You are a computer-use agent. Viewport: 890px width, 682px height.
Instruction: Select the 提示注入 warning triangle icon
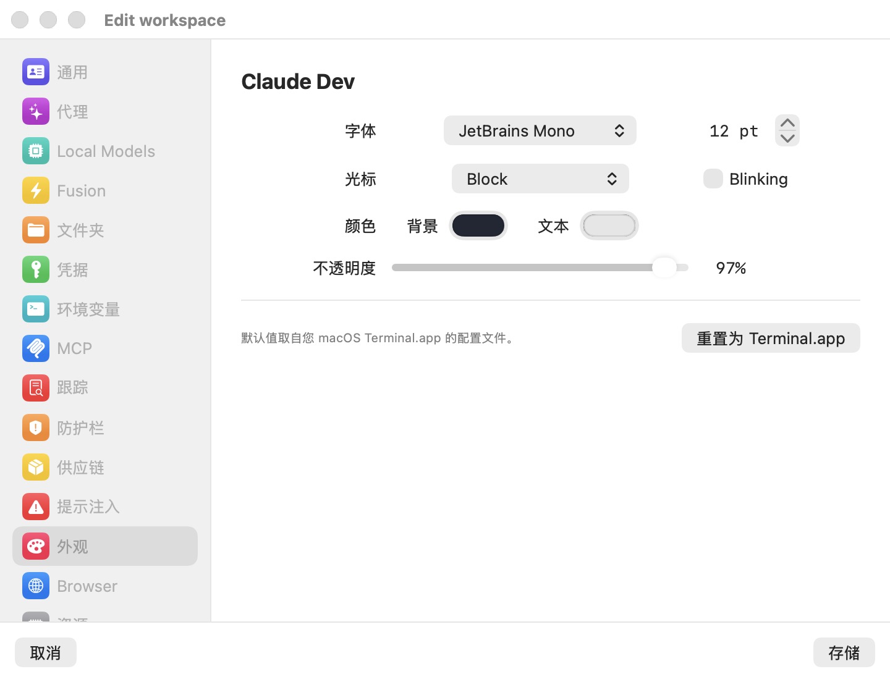(36, 507)
